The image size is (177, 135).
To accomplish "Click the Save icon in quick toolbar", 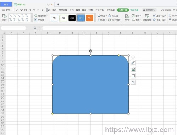I will click(x=17, y=10).
